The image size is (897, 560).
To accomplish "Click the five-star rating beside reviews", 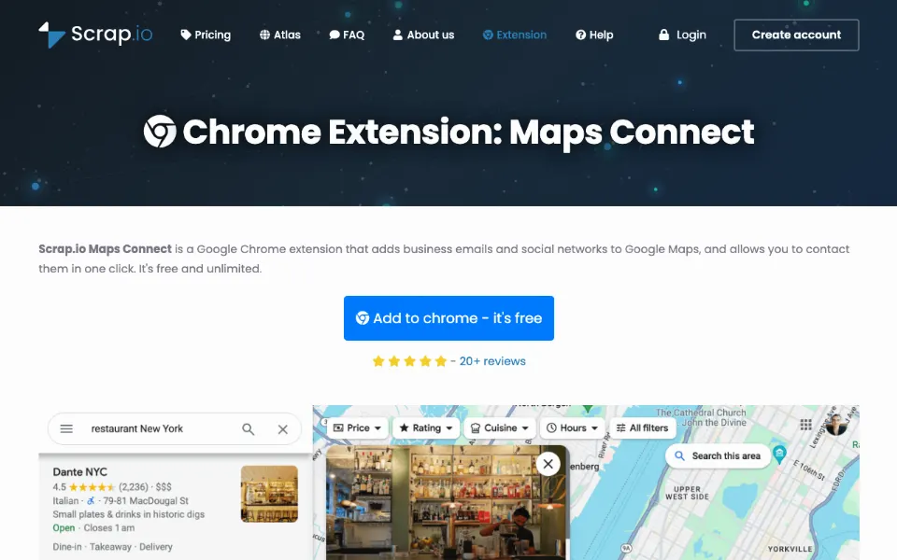I will [409, 361].
